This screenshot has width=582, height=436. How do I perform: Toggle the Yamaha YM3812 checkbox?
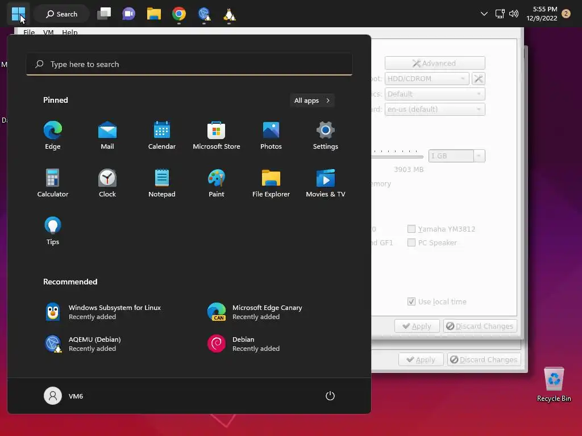411,229
